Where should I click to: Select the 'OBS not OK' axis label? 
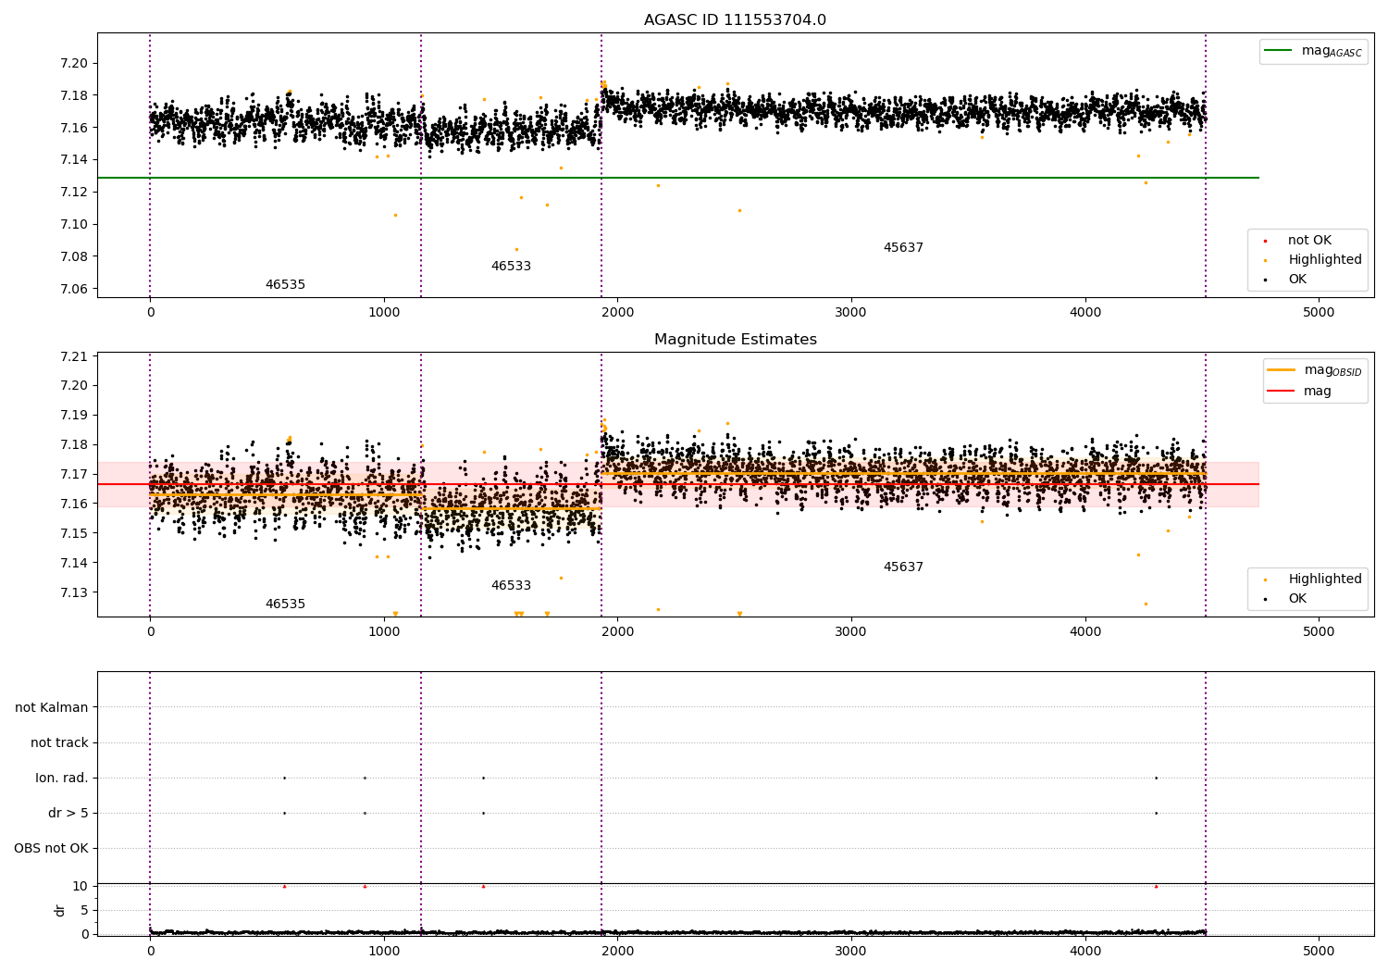[51, 848]
